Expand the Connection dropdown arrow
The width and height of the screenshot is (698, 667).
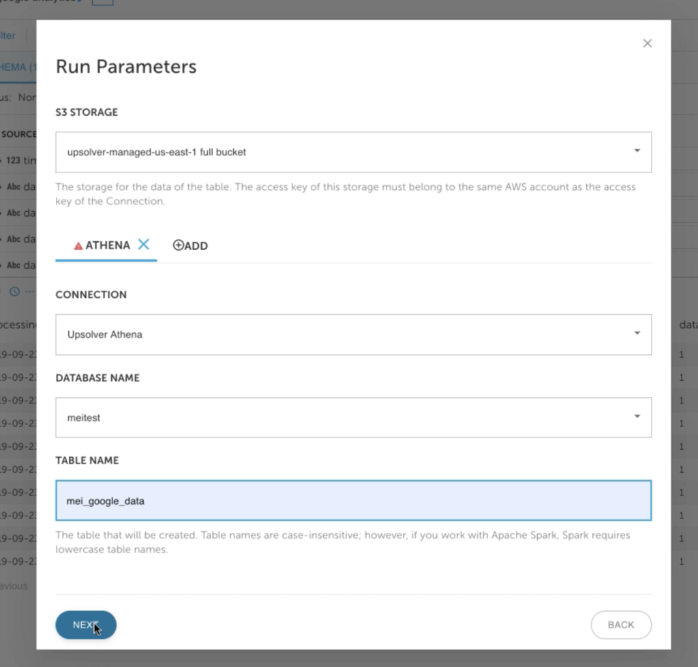coord(637,333)
